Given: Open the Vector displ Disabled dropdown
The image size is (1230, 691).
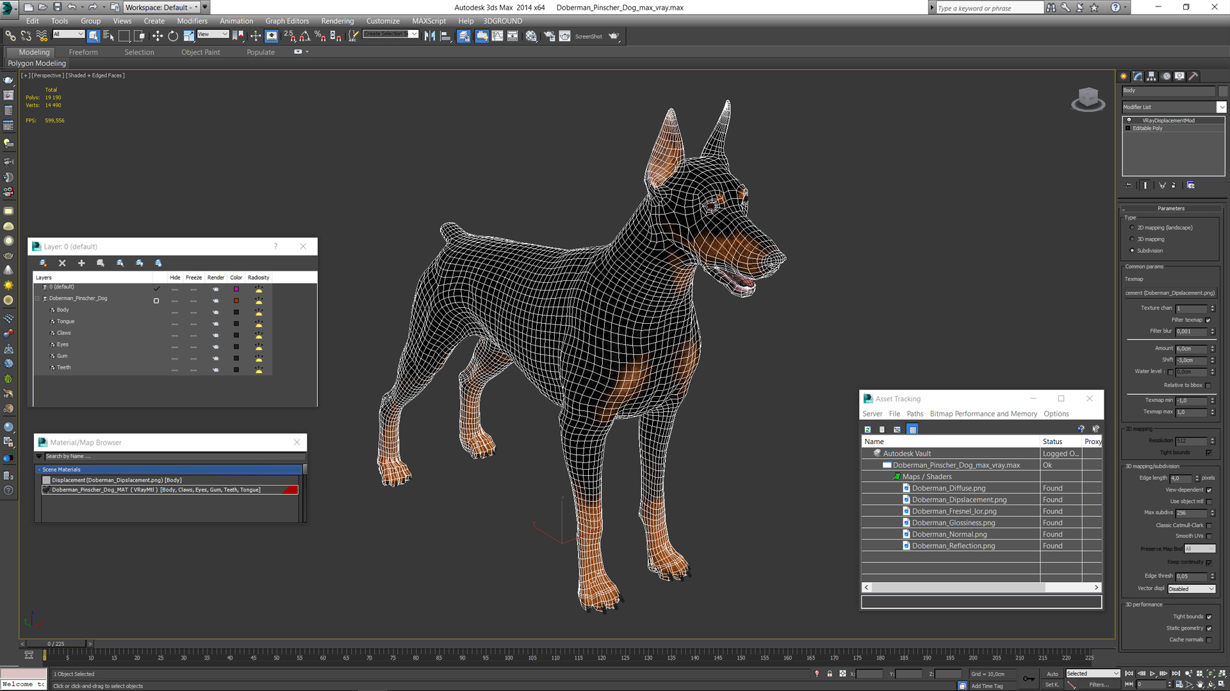Looking at the screenshot, I should pyautogui.click(x=1192, y=589).
